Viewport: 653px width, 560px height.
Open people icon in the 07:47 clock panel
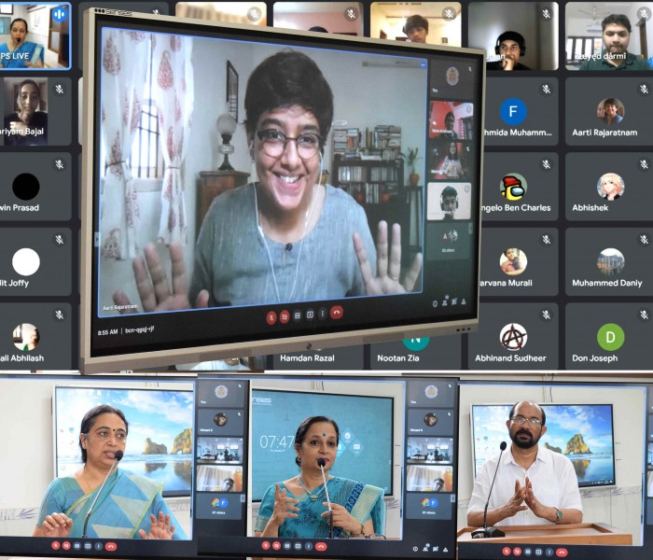(x=425, y=550)
